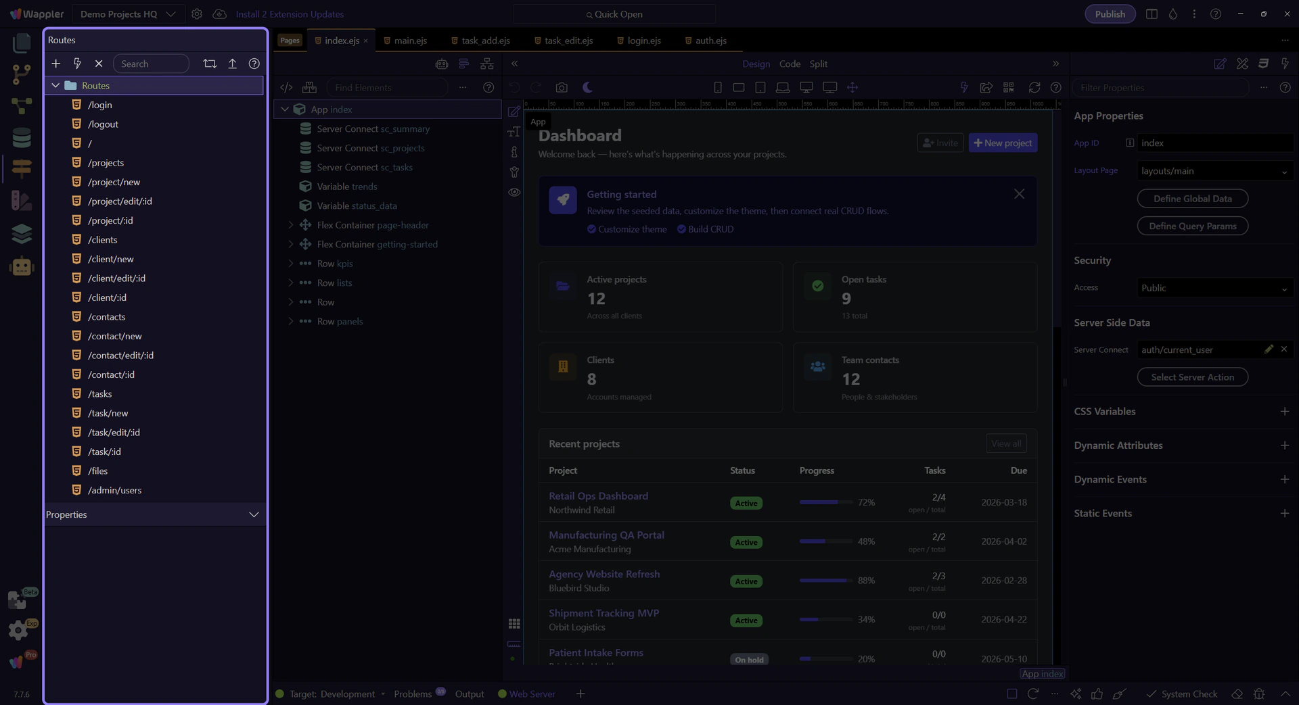The width and height of the screenshot is (1299, 705).
Task: Toggle dark mode moon icon
Action: coord(587,88)
